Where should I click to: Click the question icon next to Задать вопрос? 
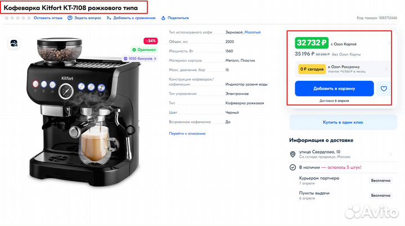(x=70, y=18)
